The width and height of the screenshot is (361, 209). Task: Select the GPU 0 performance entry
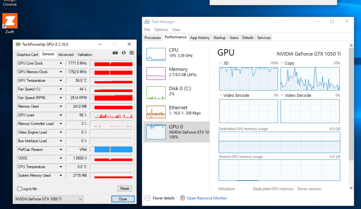pos(177,132)
